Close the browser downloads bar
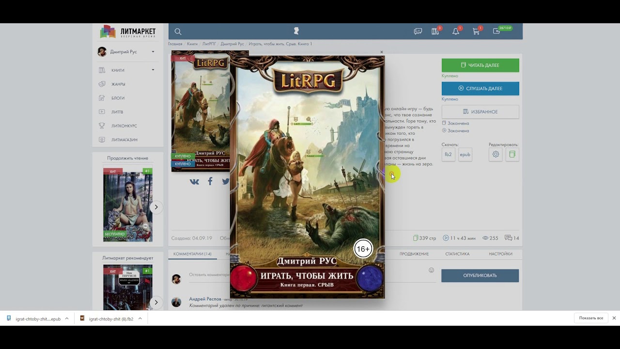Viewport: 620px width, 349px height. pos(614,318)
